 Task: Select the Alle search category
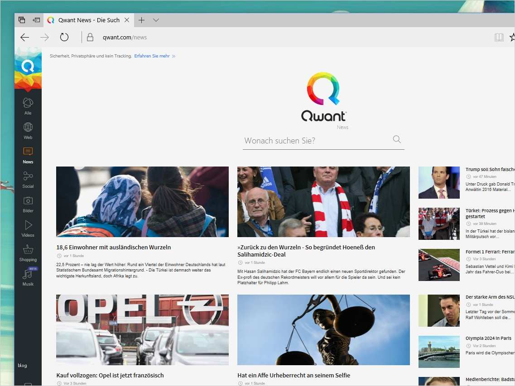point(28,106)
